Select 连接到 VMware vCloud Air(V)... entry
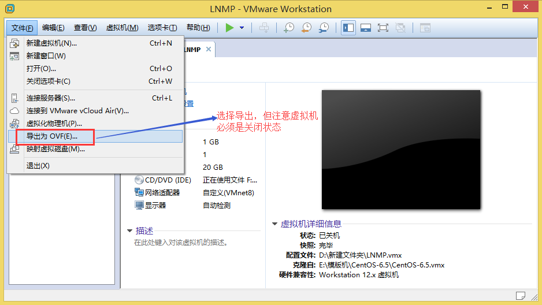 [x=95, y=111]
